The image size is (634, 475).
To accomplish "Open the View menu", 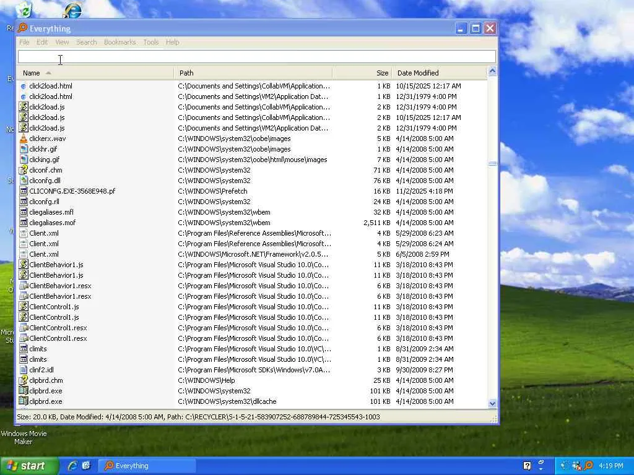I will click(62, 42).
